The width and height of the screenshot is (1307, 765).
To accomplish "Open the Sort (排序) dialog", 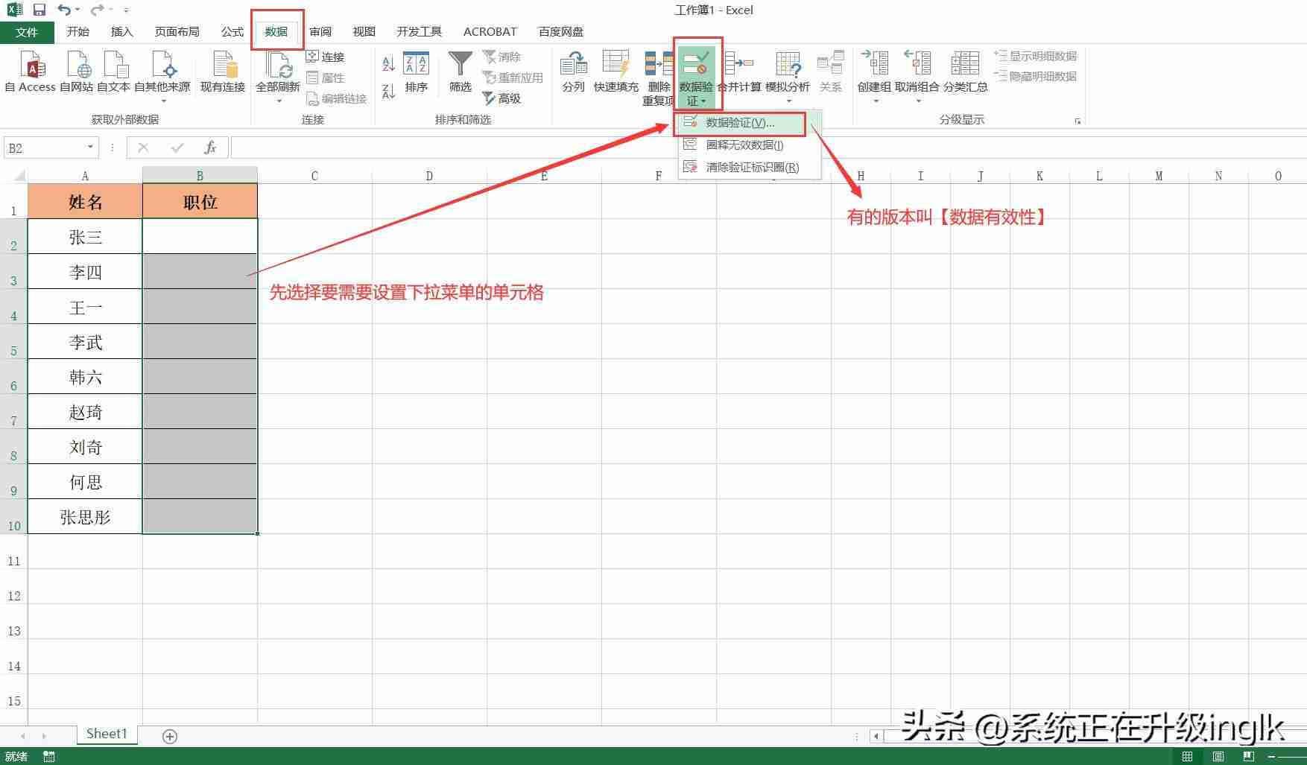I will pos(416,72).
